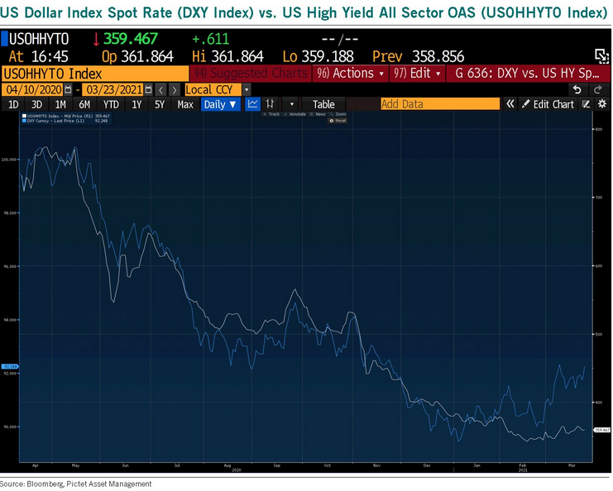Edit the end date 03/23/2021 field

[x=114, y=90]
